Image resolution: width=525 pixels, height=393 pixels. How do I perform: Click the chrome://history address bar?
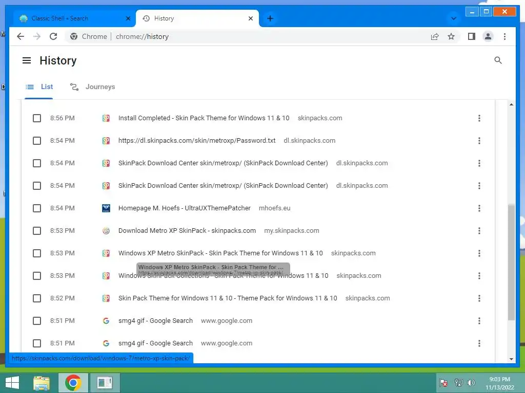[142, 36]
